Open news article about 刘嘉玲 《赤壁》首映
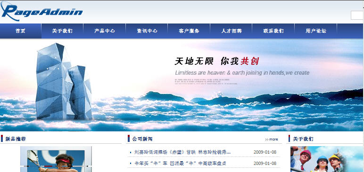This screenshot has width=364, height=172. click(182, 152)
